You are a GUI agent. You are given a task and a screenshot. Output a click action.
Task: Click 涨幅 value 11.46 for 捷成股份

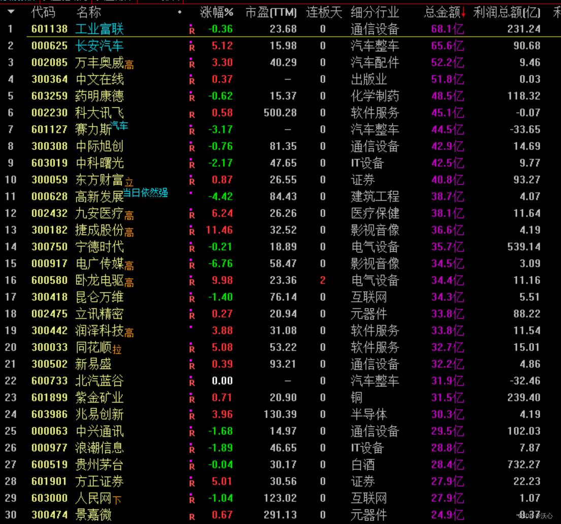219,230
